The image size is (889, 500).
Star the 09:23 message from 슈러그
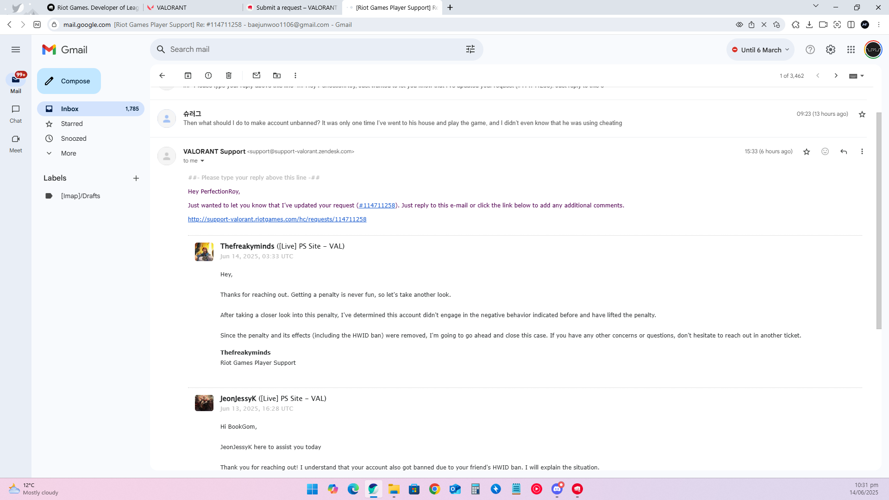click(x=862, y=114)
